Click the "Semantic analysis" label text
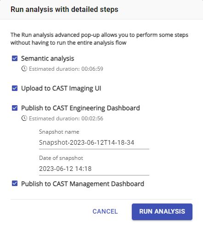 pyautogui.click(x=48, y=58)
